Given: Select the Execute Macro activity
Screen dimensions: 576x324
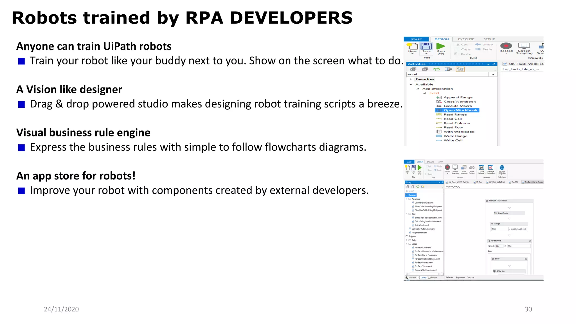Looking at the screenshot, I should tap(458, 106).
